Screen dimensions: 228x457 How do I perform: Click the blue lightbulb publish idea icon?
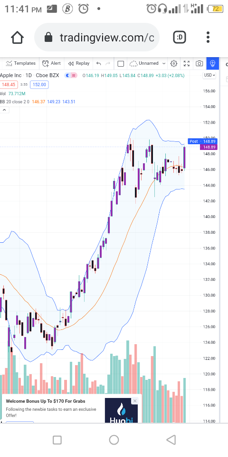pyautogui.click(x=213, y=63)
